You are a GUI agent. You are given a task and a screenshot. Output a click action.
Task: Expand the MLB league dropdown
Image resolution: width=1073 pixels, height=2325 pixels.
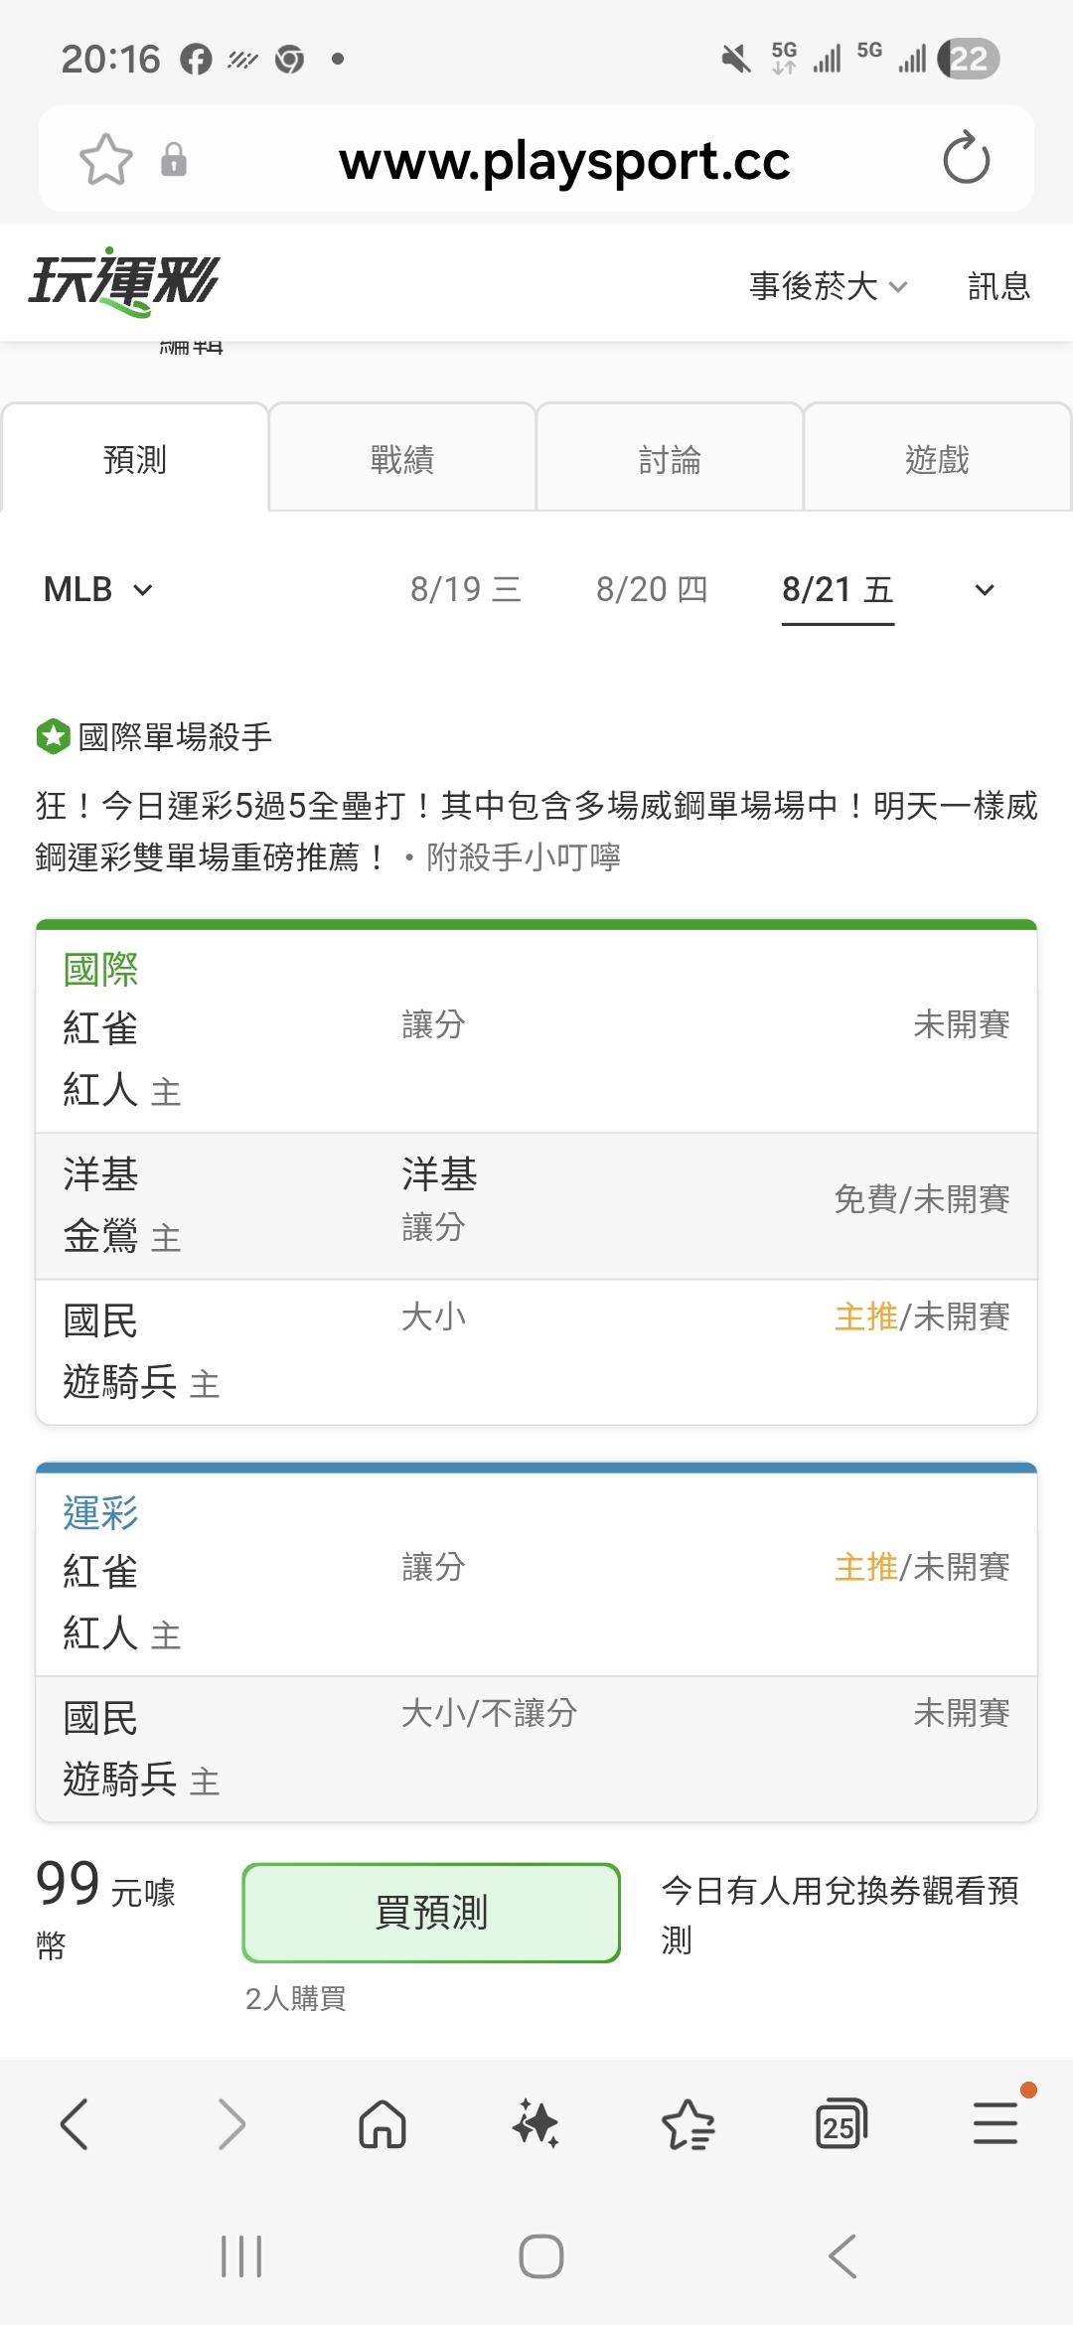[98, 589]
